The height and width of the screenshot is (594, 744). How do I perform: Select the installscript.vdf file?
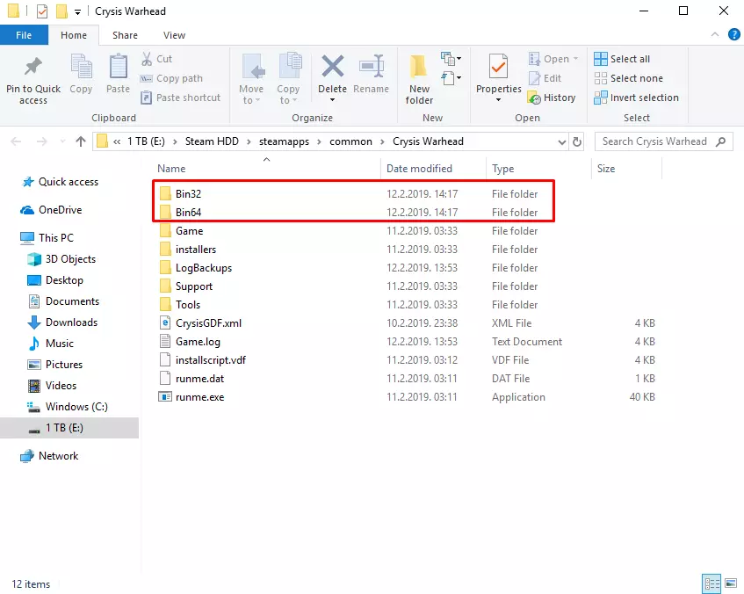(x=211, y=360)
